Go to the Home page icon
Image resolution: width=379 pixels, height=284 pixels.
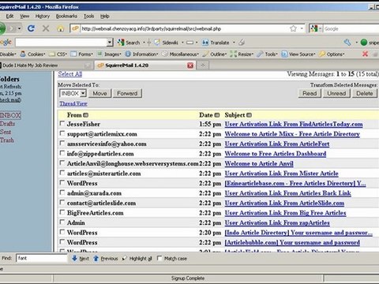61,28
